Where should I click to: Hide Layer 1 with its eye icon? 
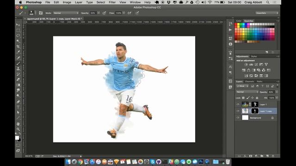(238, 104)
